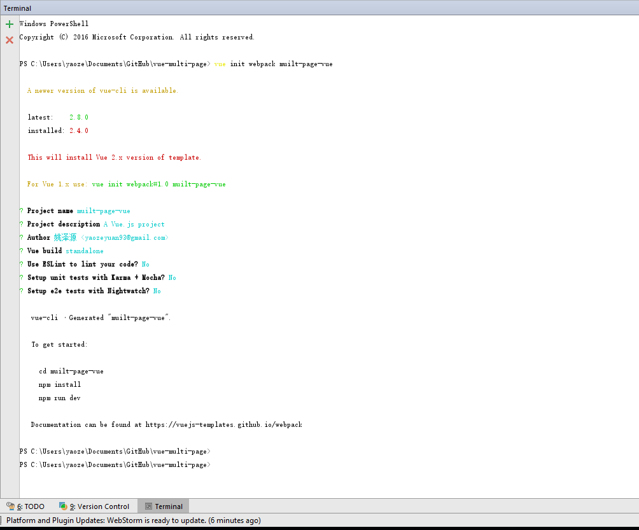
Task: Click the Terminal panel title
Action: coord(17,8)
